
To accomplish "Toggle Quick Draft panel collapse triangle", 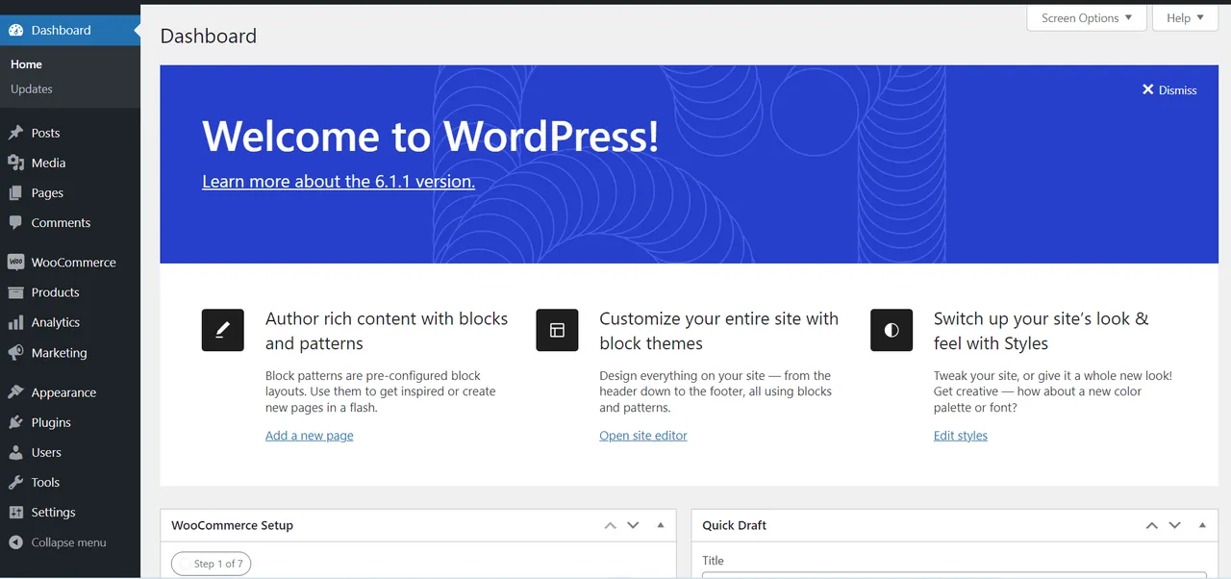I will pos(1202,525).
